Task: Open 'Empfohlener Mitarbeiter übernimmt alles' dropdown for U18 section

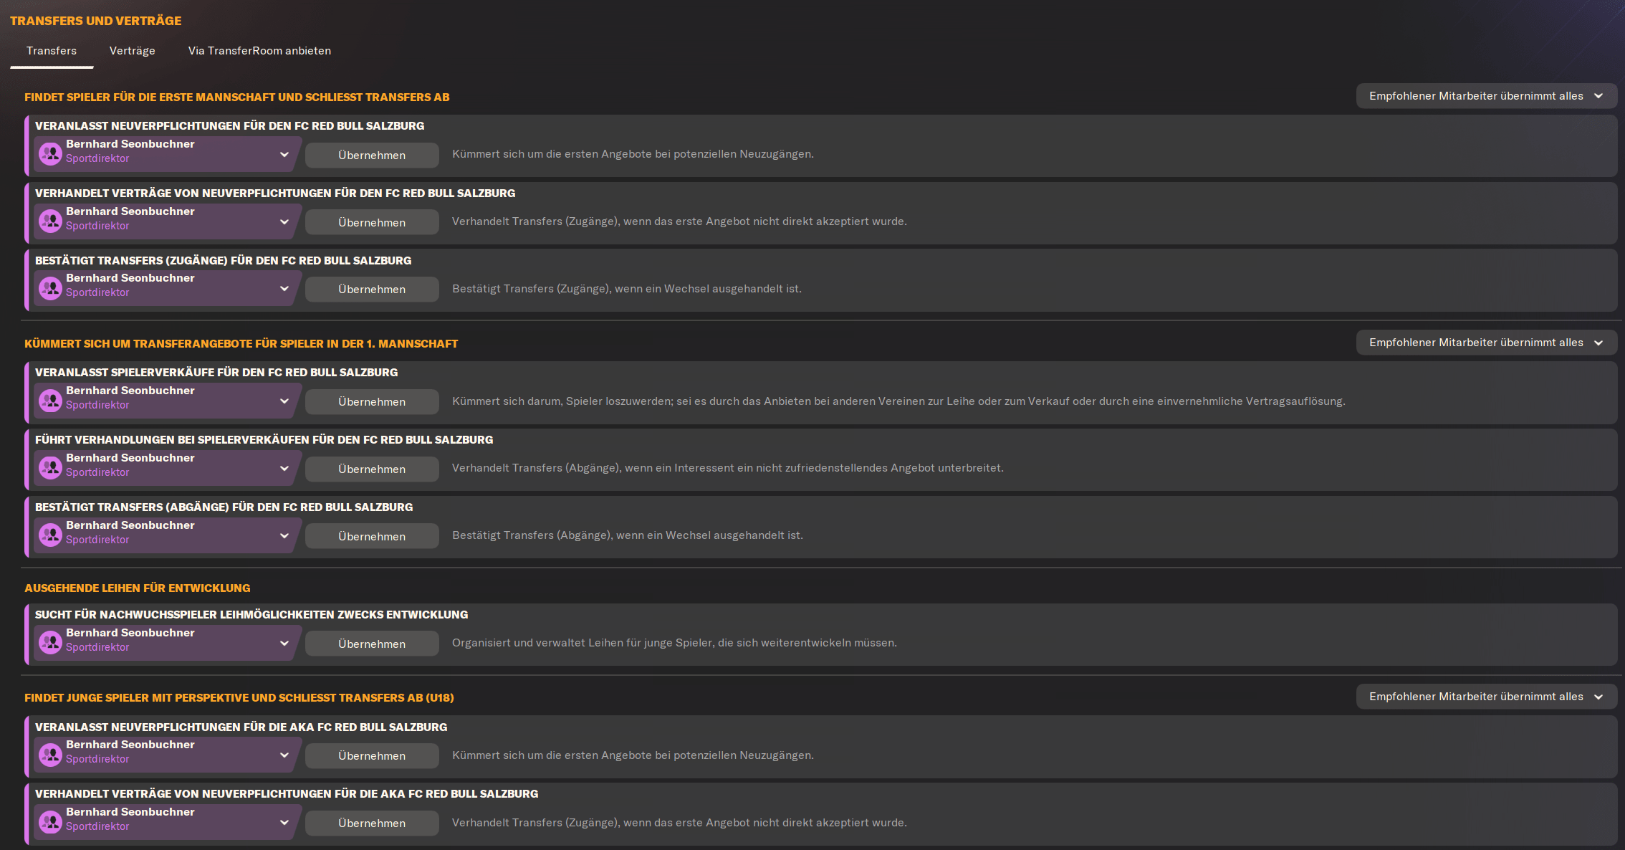Action: click(x=1485, y=697)
